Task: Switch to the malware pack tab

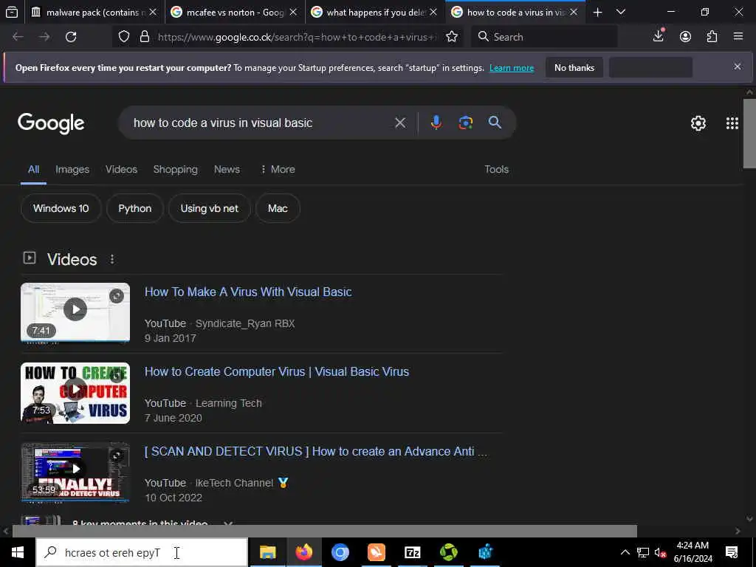Action: [x=94, y=12]
